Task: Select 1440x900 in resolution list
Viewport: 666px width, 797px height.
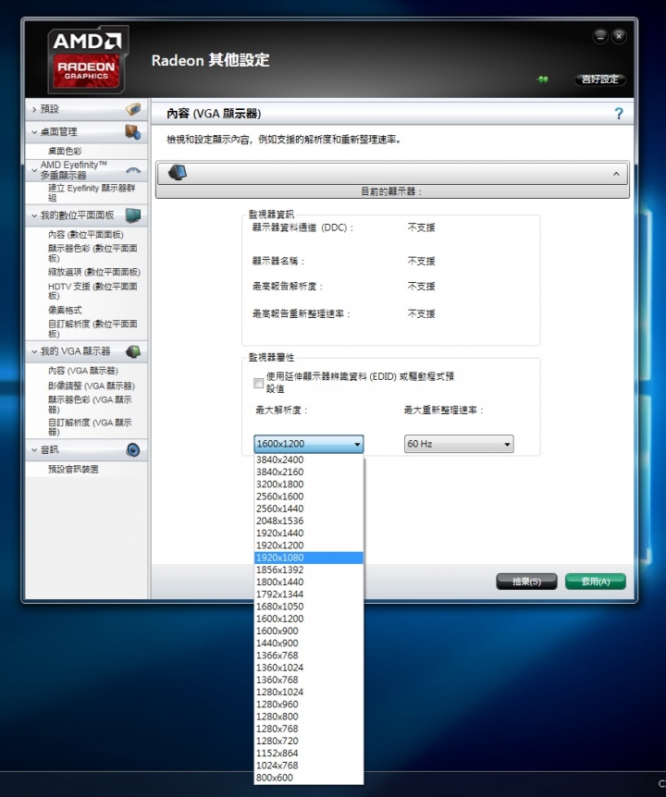Action: tap(309, 643)
